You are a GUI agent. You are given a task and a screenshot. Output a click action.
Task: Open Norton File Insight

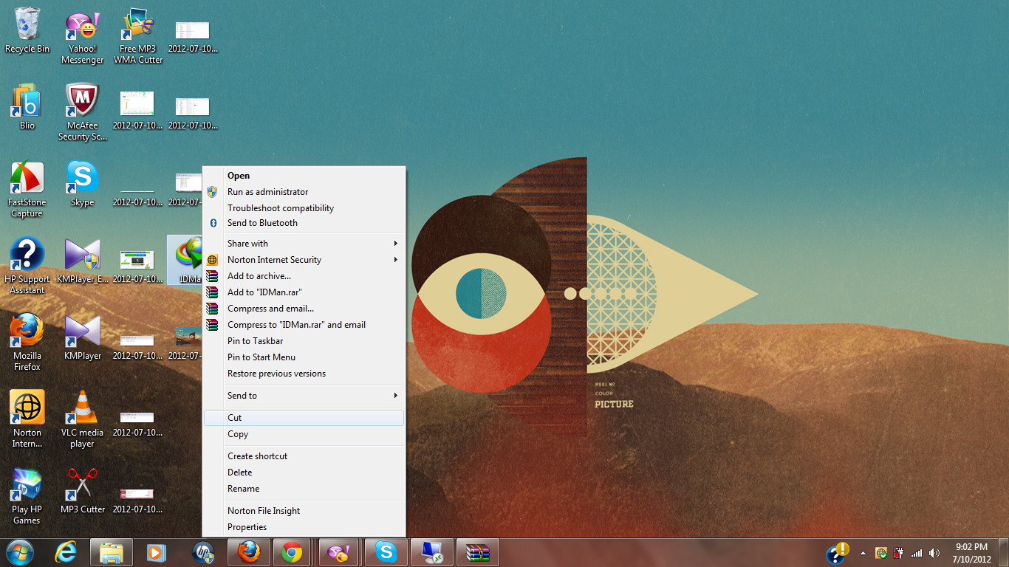point(304,511)
